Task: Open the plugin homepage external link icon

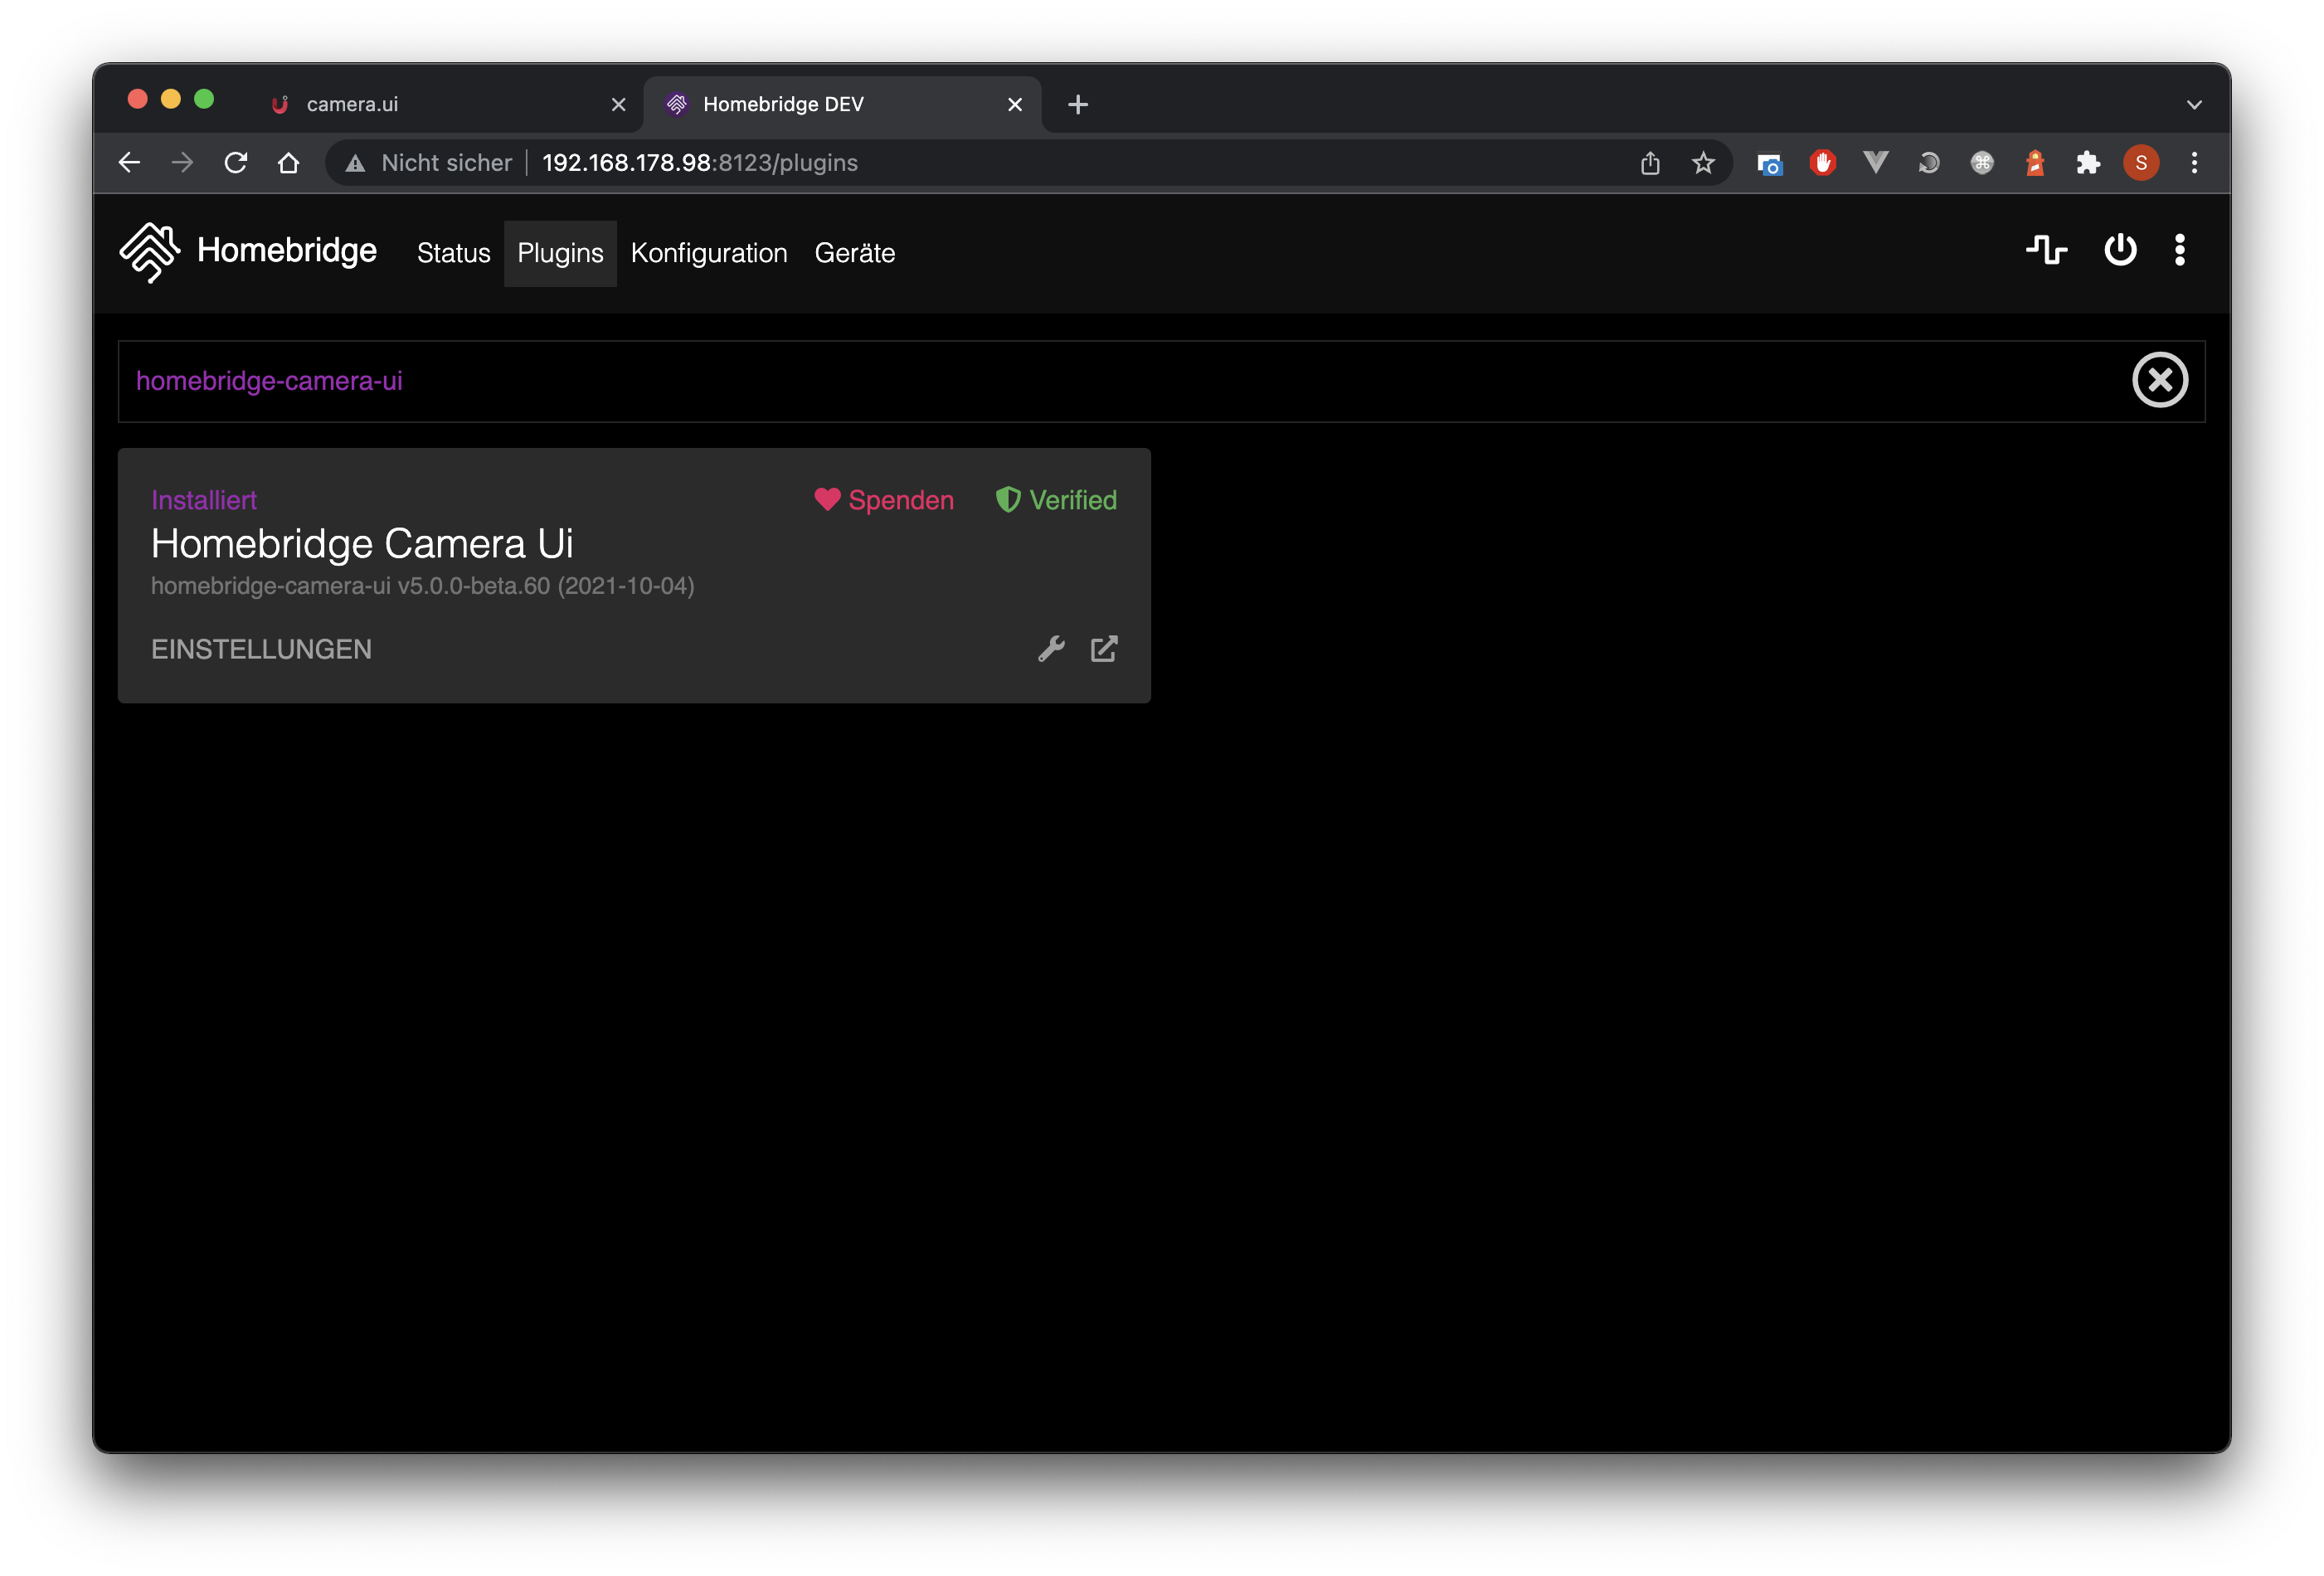Action: 1104,649
